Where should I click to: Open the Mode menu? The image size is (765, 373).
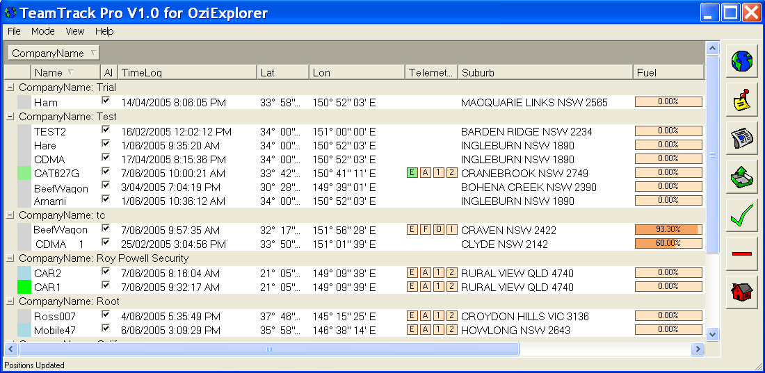43,31
